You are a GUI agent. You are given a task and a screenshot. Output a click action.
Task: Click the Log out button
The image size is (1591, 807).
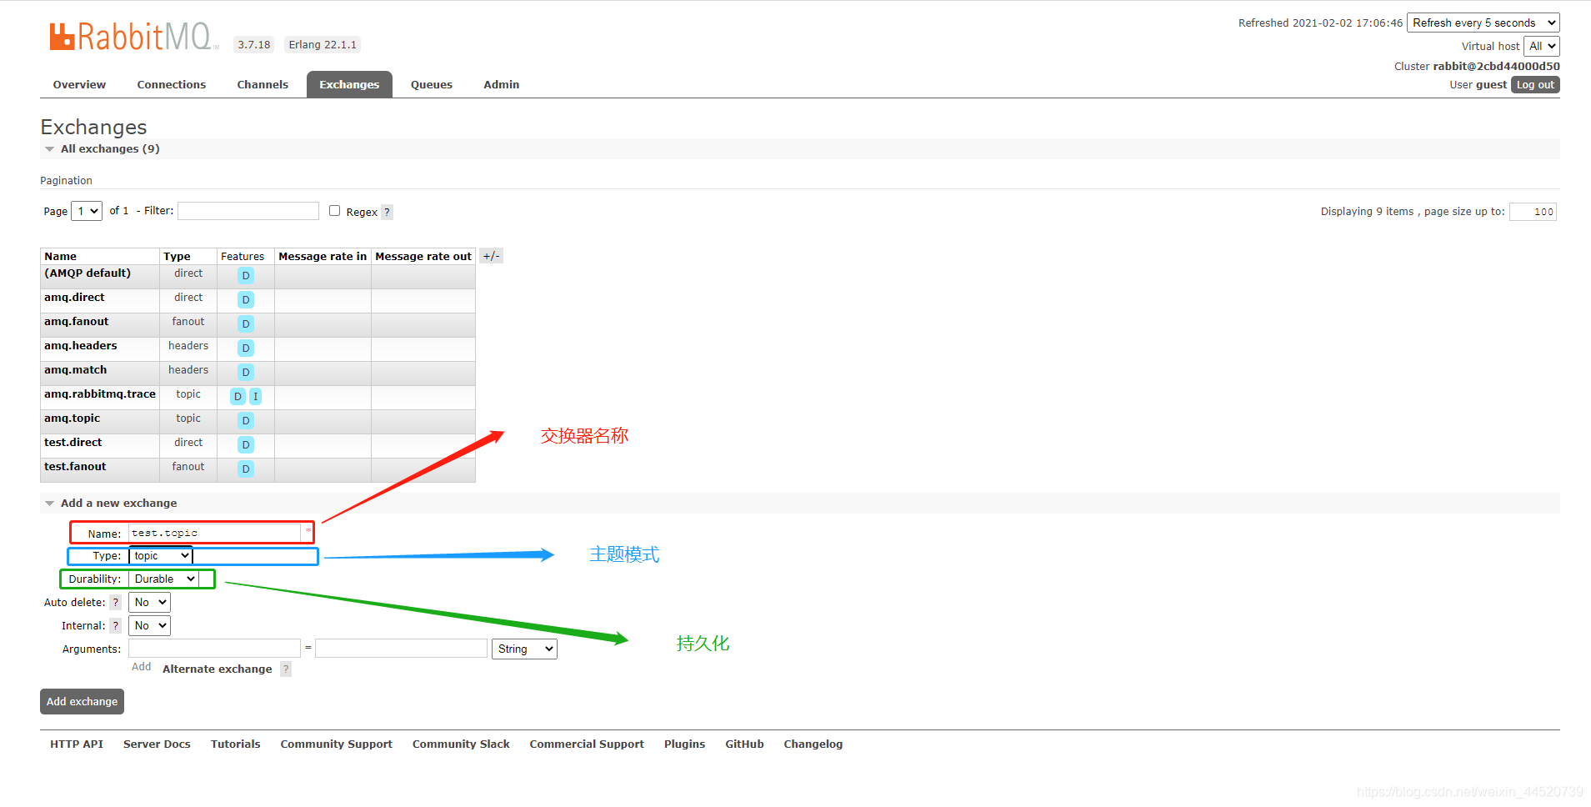(x=1535, y=85)
